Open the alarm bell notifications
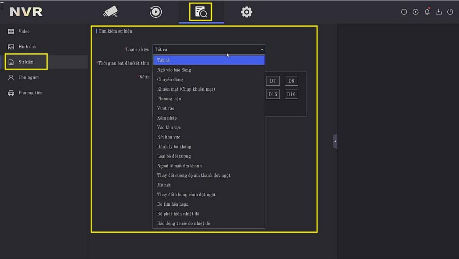The height and width of the screenshot is (259, 459). click(427, 12)
